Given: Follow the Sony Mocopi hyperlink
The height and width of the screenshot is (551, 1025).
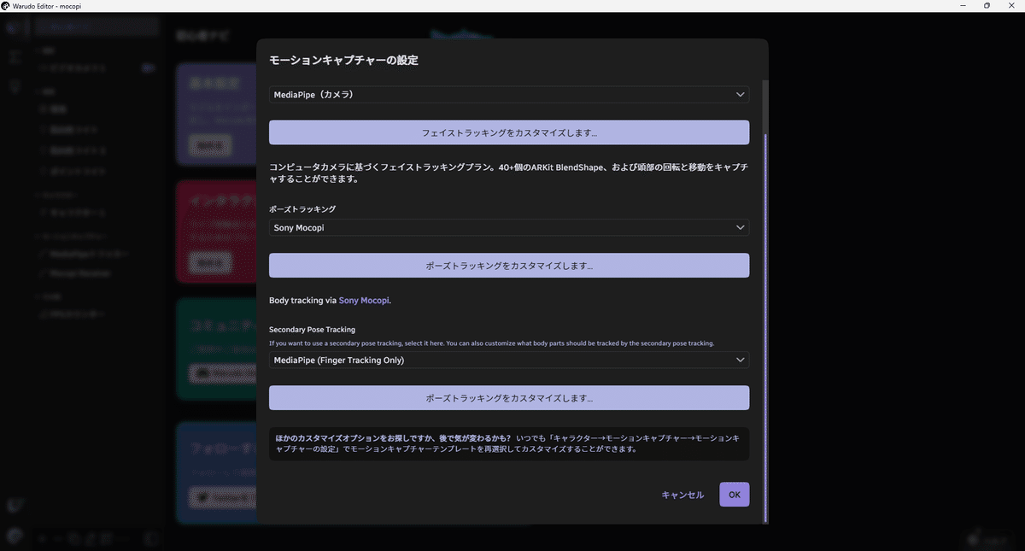Looking at the screenshot, I should pyautogui.click(x=364, y=300).
